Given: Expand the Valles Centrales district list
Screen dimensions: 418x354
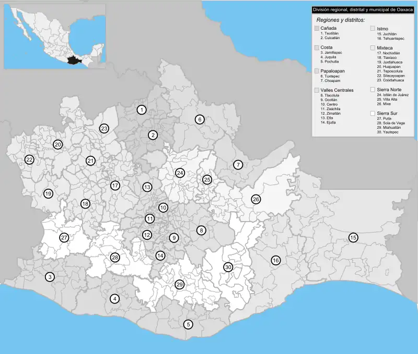Looking at the screenshot, I should click(x=337, y=90).
